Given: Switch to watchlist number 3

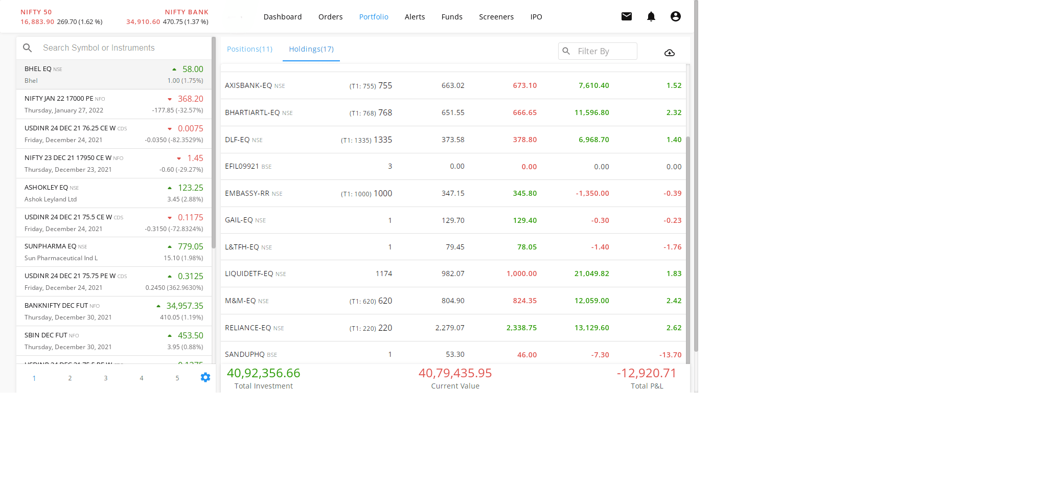Looking at the screenshot, I should (106, 378).
